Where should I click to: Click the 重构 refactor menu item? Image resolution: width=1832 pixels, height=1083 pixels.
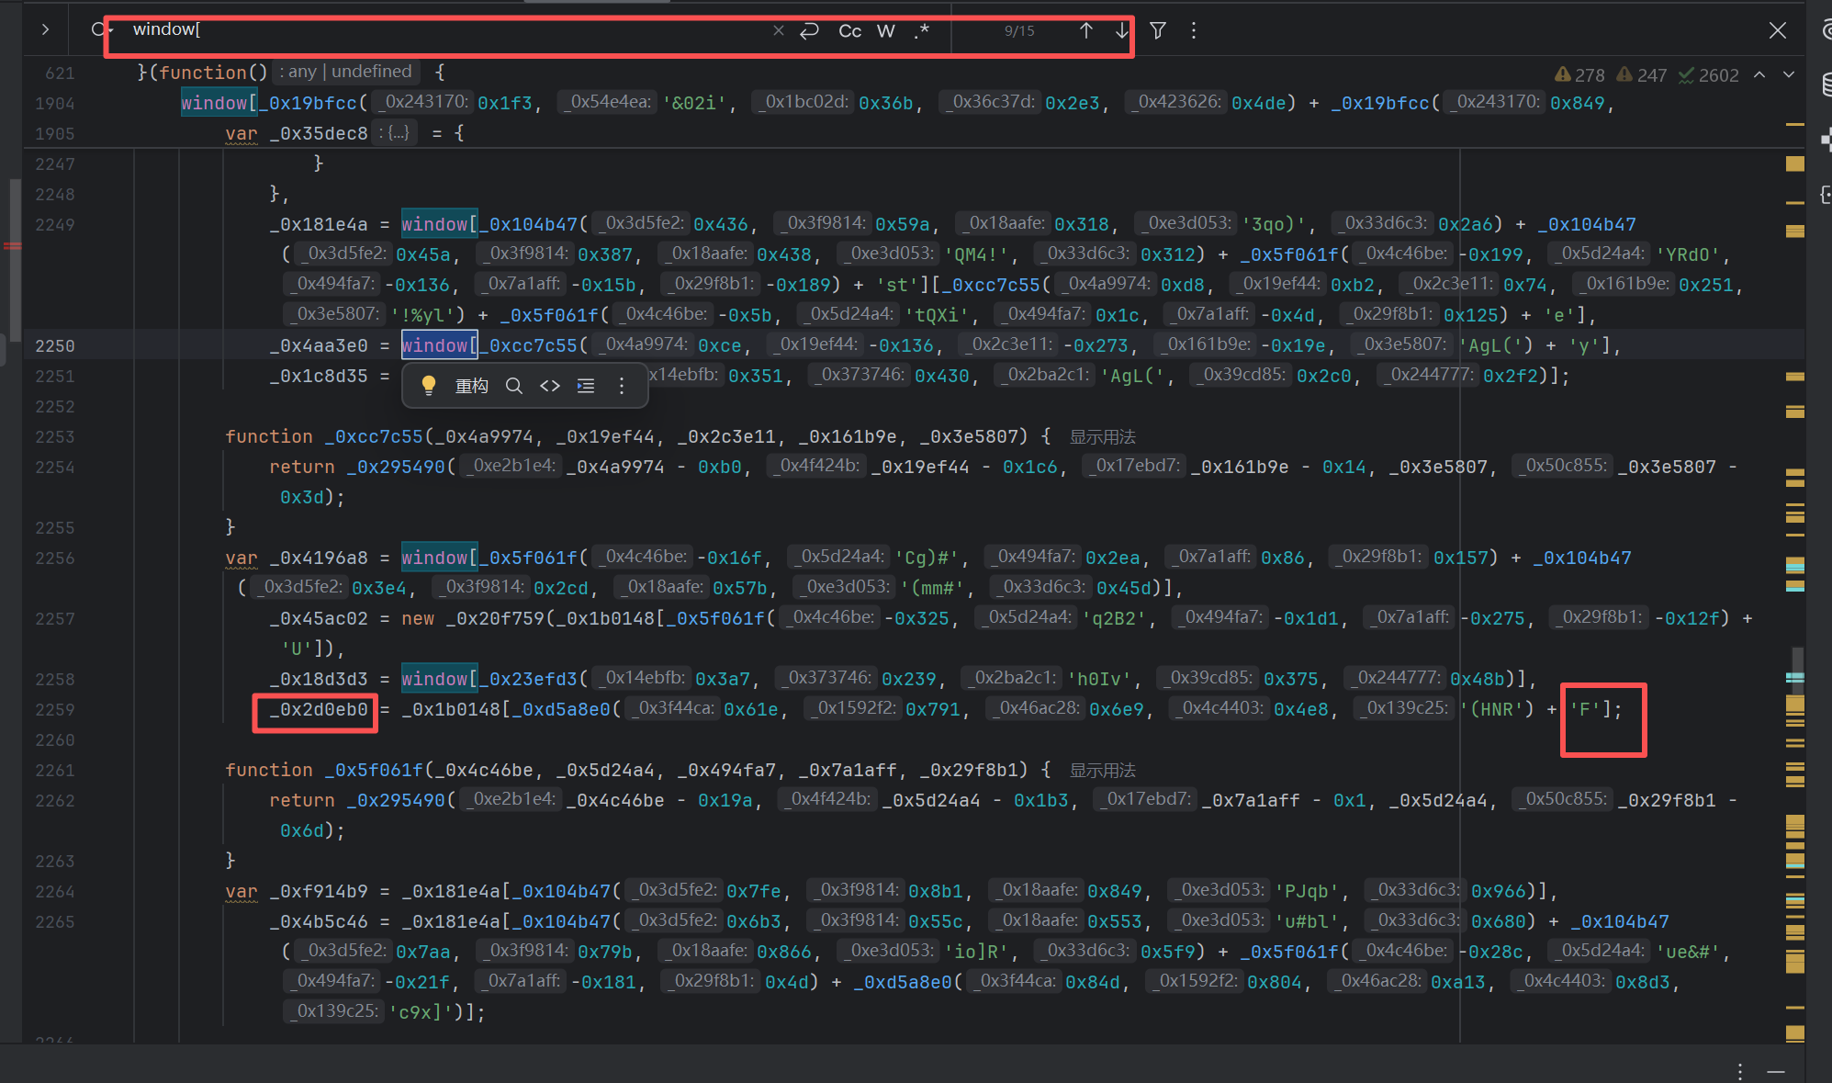[x=471, y=386]
